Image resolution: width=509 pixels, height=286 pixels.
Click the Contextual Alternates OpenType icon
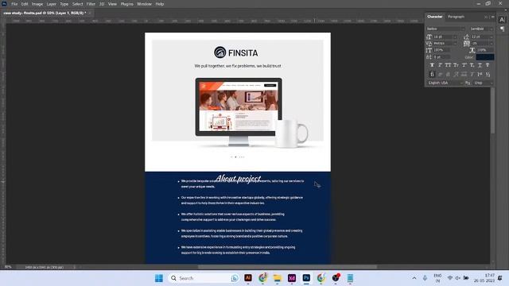pos(440,74)
